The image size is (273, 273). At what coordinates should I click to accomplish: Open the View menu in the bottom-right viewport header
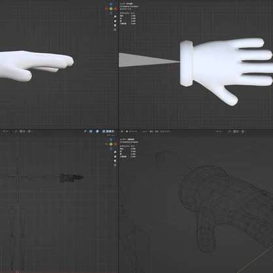tap(145, 131)
